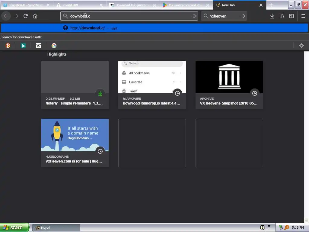The width and height of the screenshot is (309, 232).
Task: Select the Mypal taskbar button
Action: tap(56, 228)
